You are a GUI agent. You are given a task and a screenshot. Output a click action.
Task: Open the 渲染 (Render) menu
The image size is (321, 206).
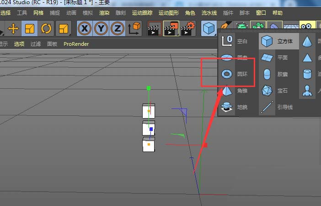tap(105, 13)
